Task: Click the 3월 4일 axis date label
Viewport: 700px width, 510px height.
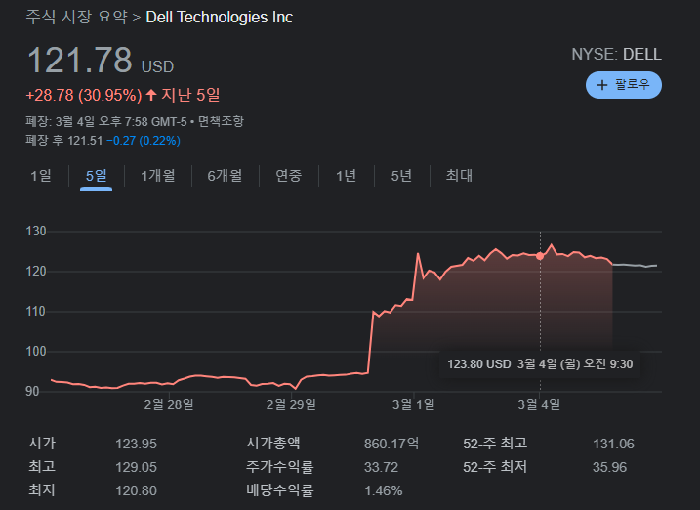Action: pyautogui.click(x=539, y=404)
